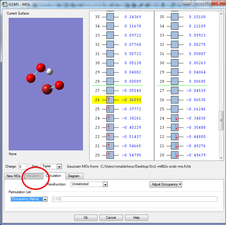
Task: Click the resize grip at window corner
Action: tap(222, 220)
